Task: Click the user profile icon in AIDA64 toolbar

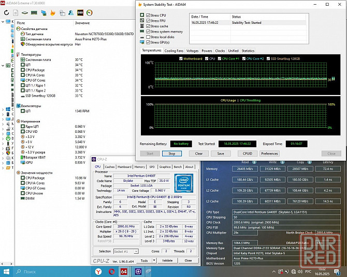Action: click(x=71, y=13)
